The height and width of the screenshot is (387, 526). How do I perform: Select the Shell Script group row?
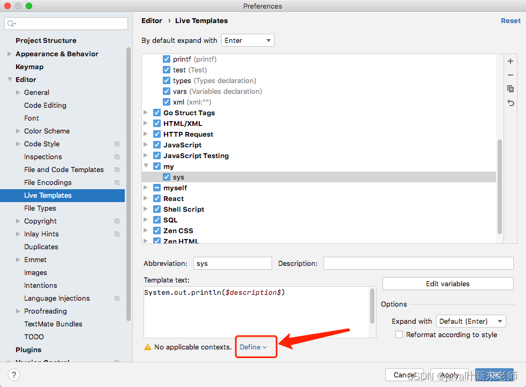319,209
